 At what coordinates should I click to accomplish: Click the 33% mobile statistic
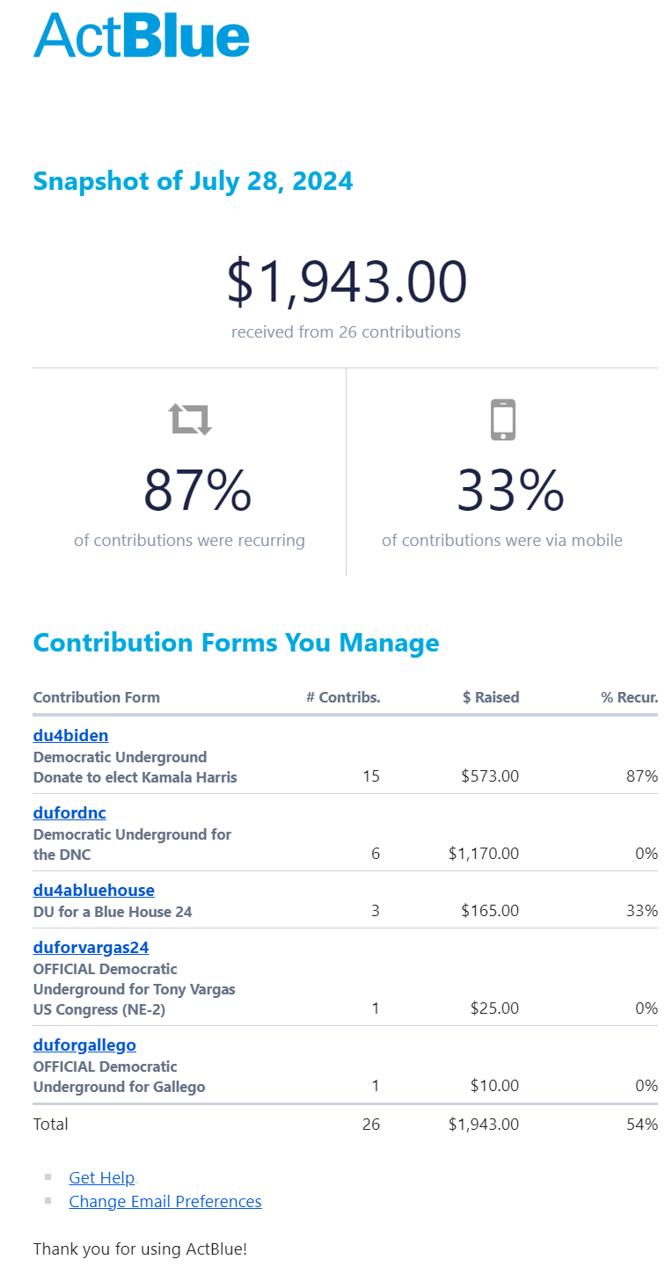510,491
